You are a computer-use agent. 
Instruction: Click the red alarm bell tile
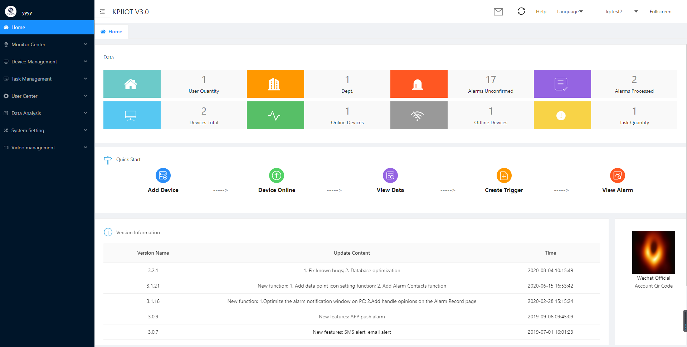click(x=419, y=84)
